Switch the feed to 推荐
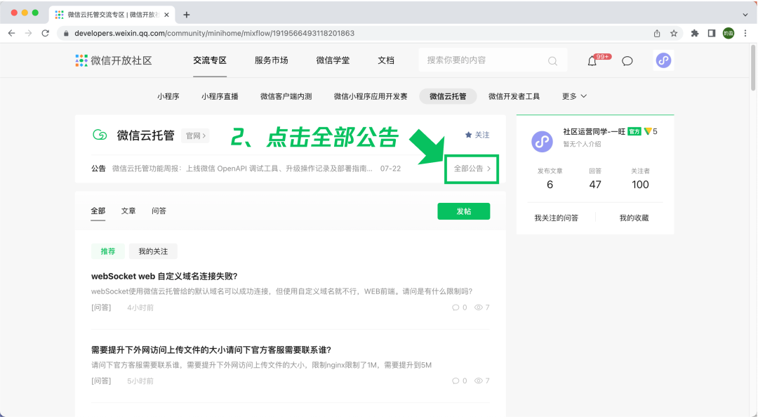The height and width of the screenshot is (417, 758). 108,251
